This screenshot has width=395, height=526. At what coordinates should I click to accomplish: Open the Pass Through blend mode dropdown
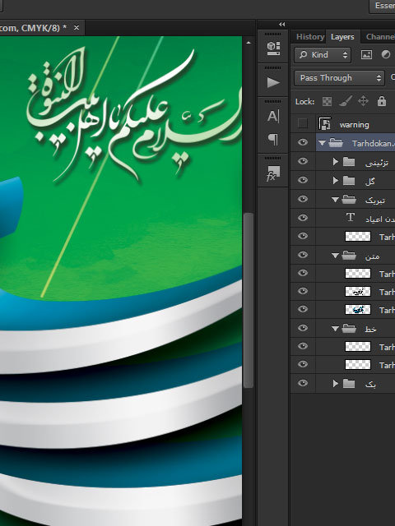[339, 78]
